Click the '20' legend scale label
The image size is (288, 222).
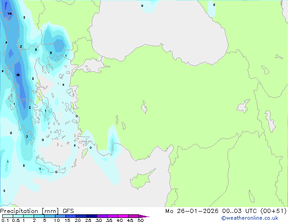[x=78, y=220]
